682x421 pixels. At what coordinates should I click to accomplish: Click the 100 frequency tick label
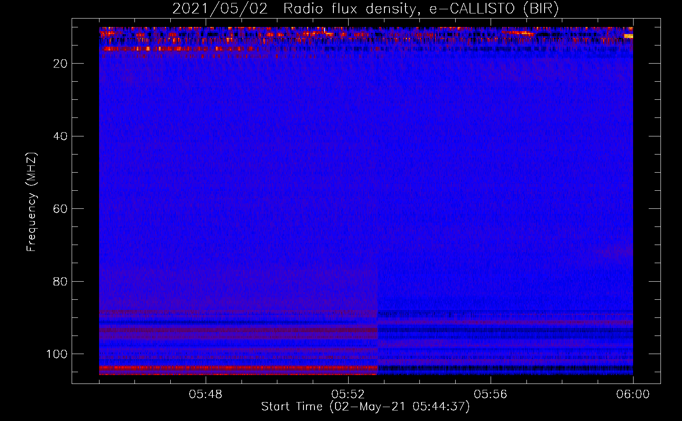click(x=57, y=354)
